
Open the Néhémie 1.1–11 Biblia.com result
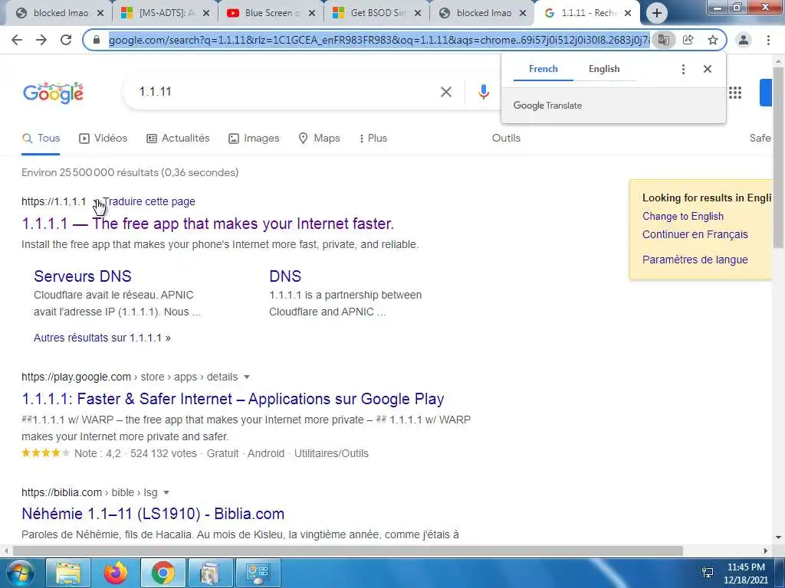(x=153, y=514)
